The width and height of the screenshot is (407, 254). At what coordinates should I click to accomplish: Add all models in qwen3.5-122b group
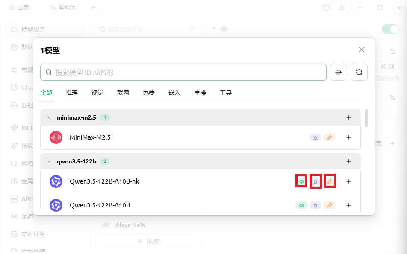tap(349, 161)
